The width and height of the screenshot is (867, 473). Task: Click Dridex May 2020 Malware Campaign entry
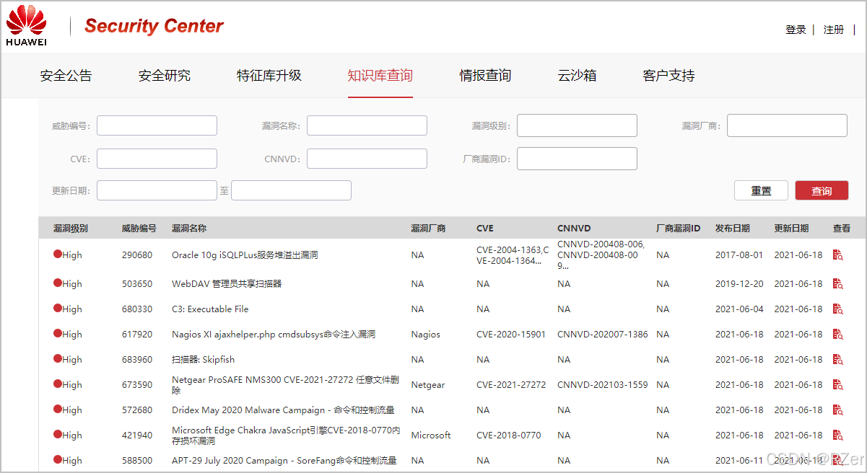click(x=283, y=410)
